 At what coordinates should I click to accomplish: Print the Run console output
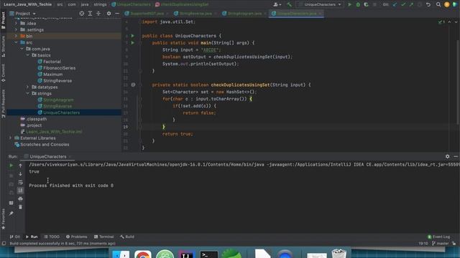point(20,199)
